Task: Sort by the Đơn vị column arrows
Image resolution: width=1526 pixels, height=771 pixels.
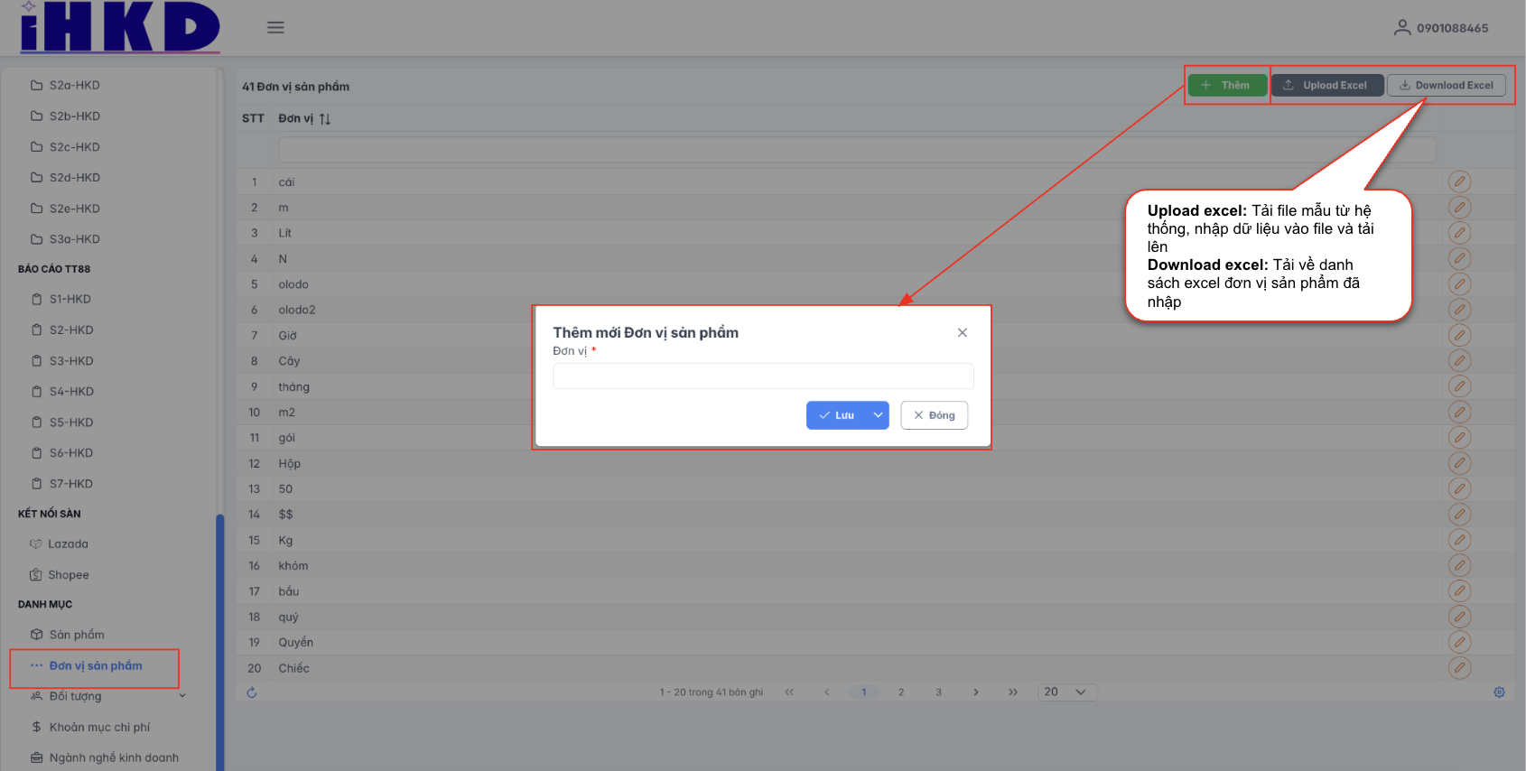Action: (x=325, y=119)
